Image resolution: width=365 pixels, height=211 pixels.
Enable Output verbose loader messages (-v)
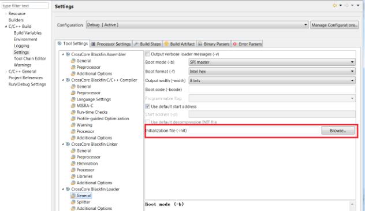point(147,54)
